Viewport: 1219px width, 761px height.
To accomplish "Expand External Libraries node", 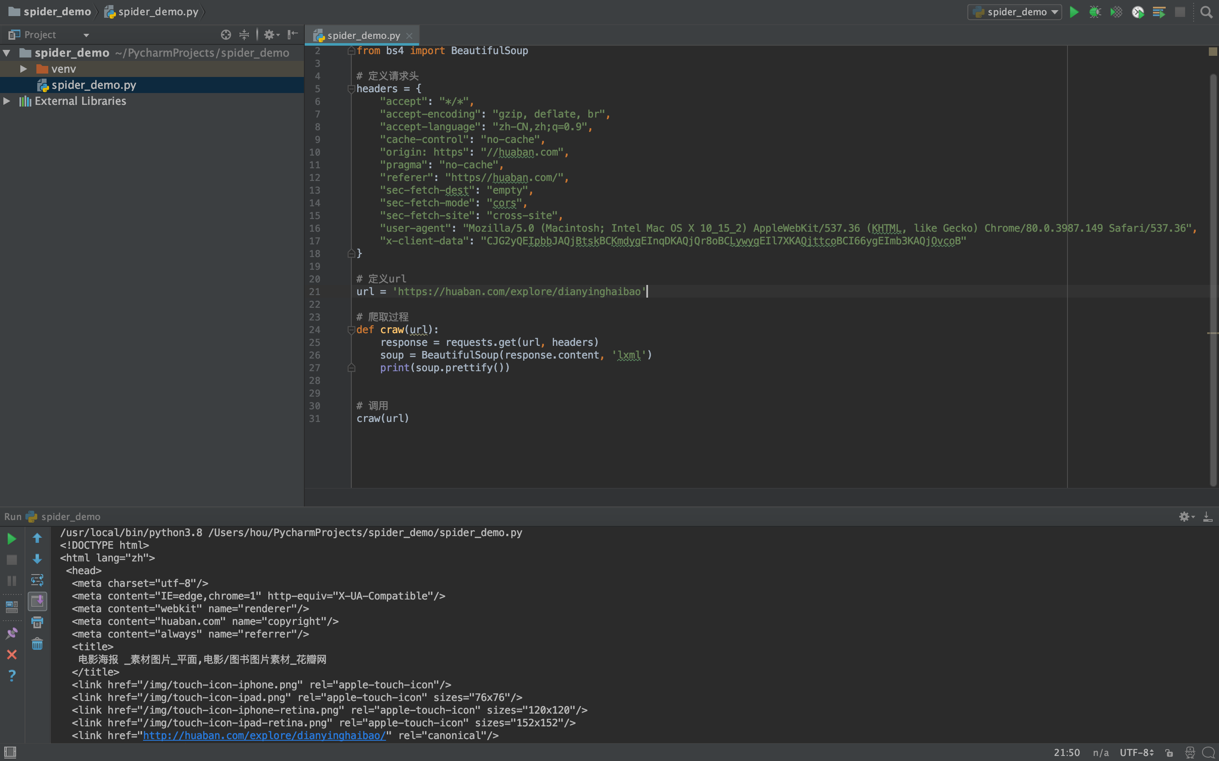I will (7, 101).
